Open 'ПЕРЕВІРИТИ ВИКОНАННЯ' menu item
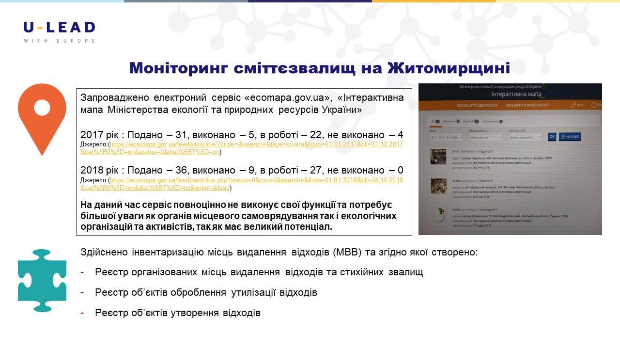Viewport: 620px width, 349px height. [x=527, y=105]
